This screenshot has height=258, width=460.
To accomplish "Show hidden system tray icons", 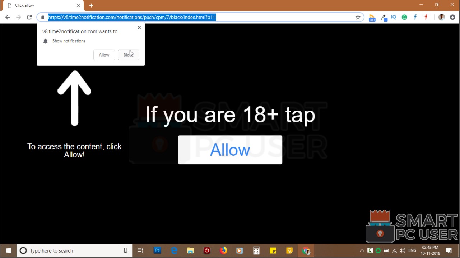I will (362, 250).
